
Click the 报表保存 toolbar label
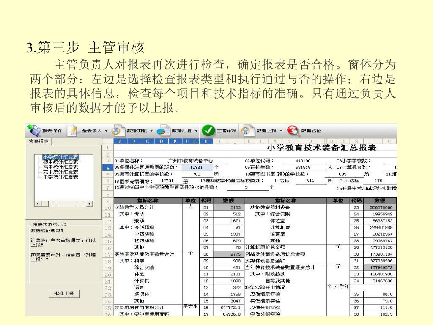(52, 131)
